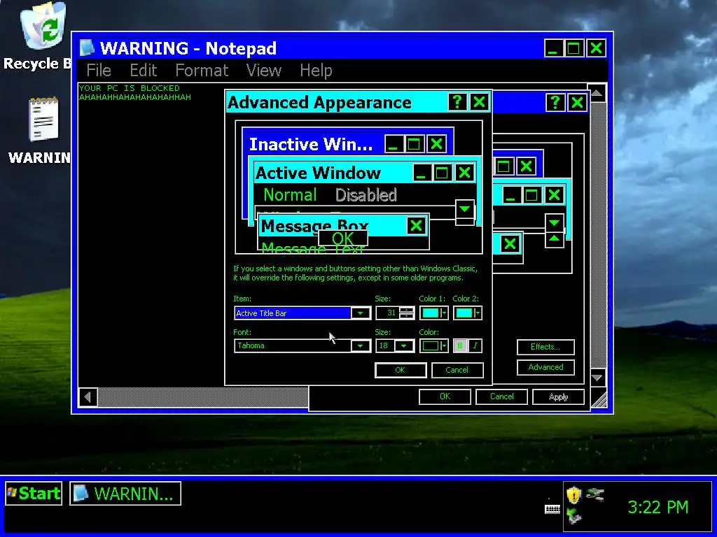The image size is (717, 537).
Task: Open the View menu in Notepad
Action: coord(264,71)
